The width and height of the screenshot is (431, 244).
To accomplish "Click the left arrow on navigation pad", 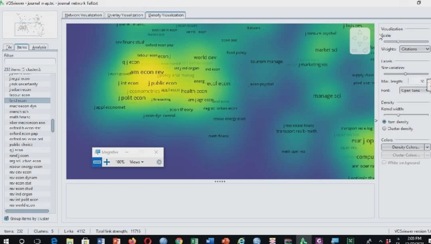I will [x=354, y=38].
